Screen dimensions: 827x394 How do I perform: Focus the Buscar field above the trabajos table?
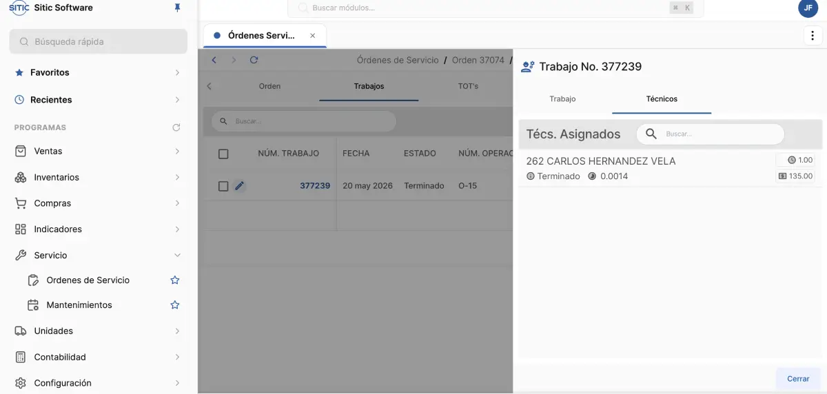click(304, 121)
